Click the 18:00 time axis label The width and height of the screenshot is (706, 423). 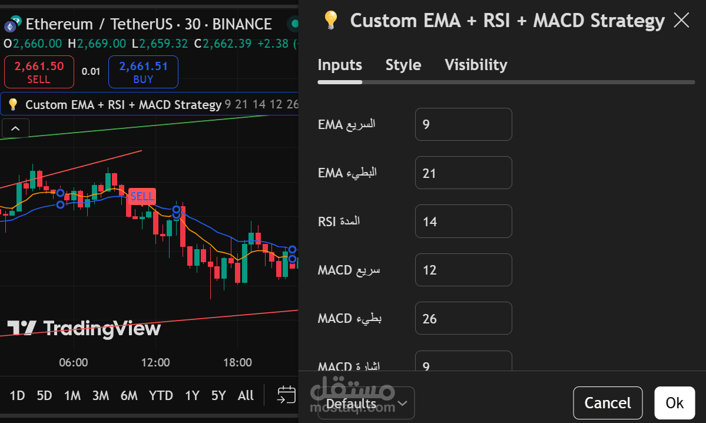point(237,362)
